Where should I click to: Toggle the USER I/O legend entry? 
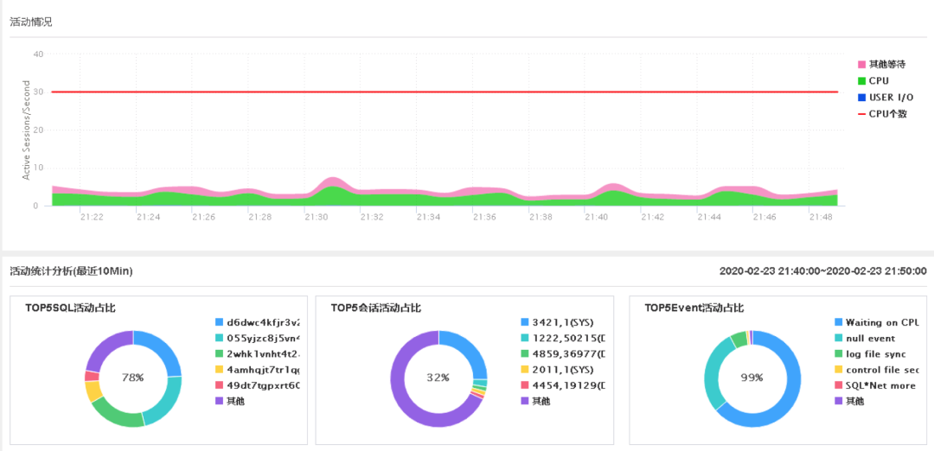coord(886,97)
